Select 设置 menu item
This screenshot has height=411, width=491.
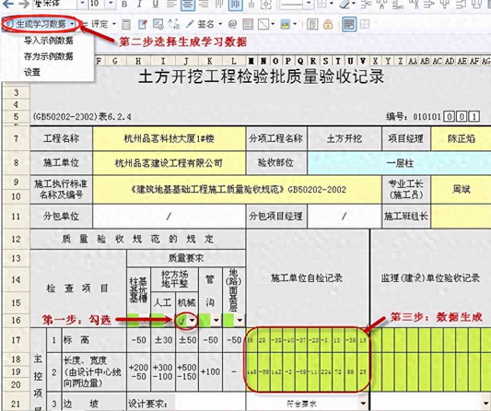click(x=32, y=72)
